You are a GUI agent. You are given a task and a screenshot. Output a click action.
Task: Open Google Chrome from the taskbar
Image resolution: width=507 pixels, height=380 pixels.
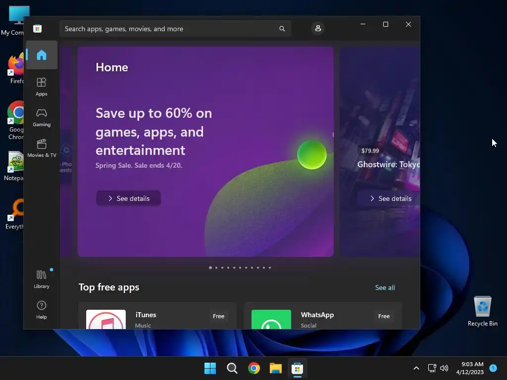click(254, 368)
